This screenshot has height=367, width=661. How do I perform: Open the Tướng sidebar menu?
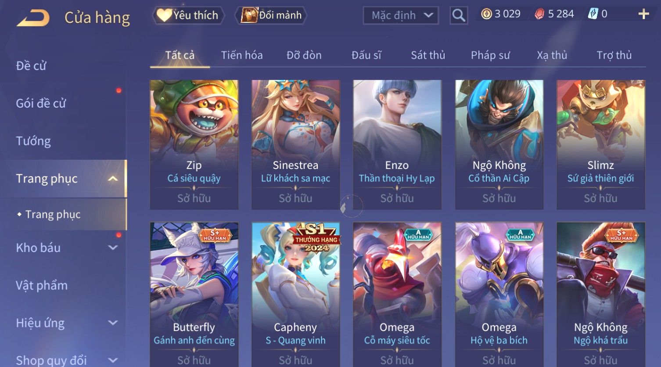(x=33, y=141)
